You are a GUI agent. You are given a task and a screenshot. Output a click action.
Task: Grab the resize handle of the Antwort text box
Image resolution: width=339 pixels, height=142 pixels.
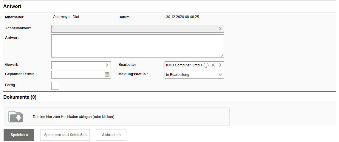click(x=222, y=55)
